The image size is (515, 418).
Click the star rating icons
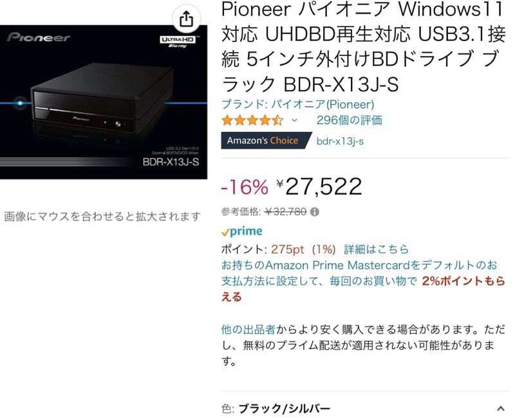click(x=252, y=120)
